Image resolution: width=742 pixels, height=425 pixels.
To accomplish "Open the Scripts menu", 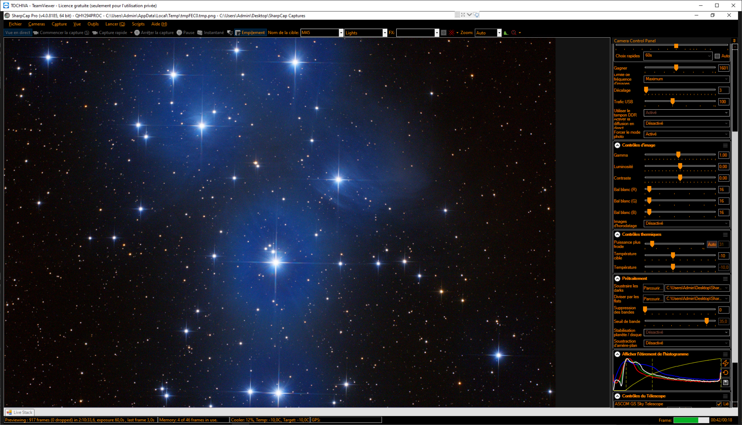I will click(138, 24).
